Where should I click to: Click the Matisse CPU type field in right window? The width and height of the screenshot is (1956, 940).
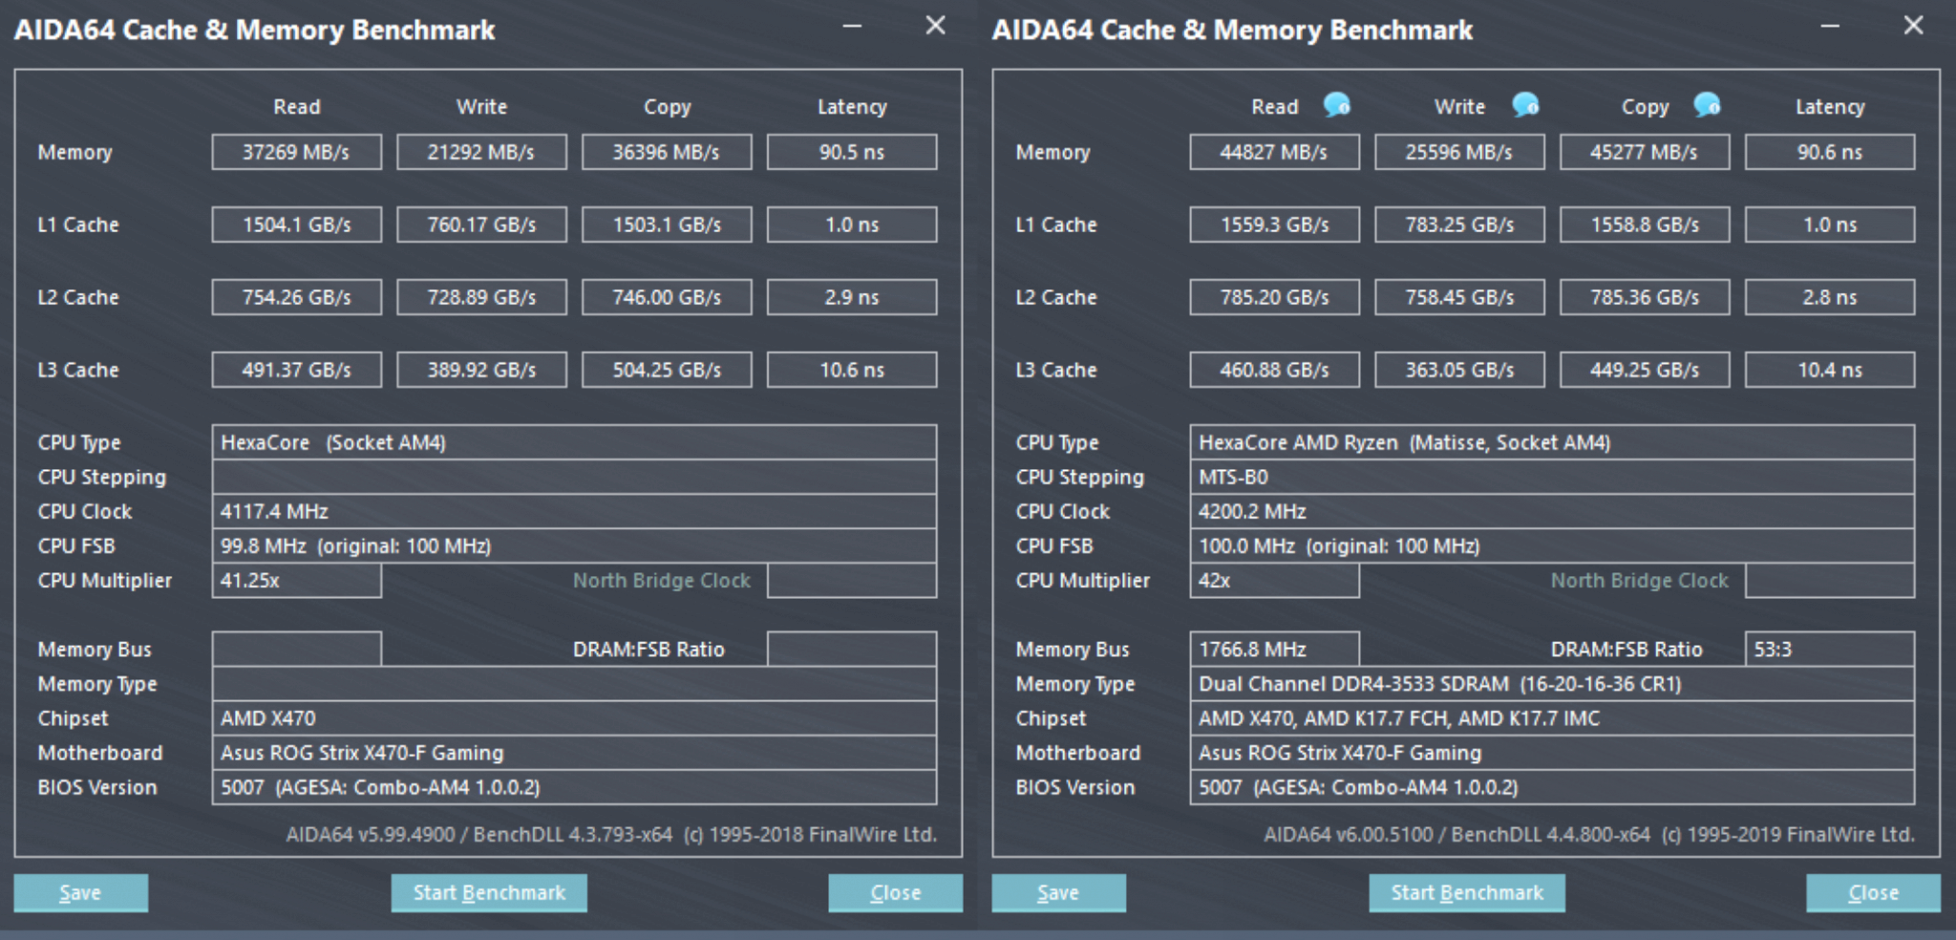click(x=1552, y=442)
